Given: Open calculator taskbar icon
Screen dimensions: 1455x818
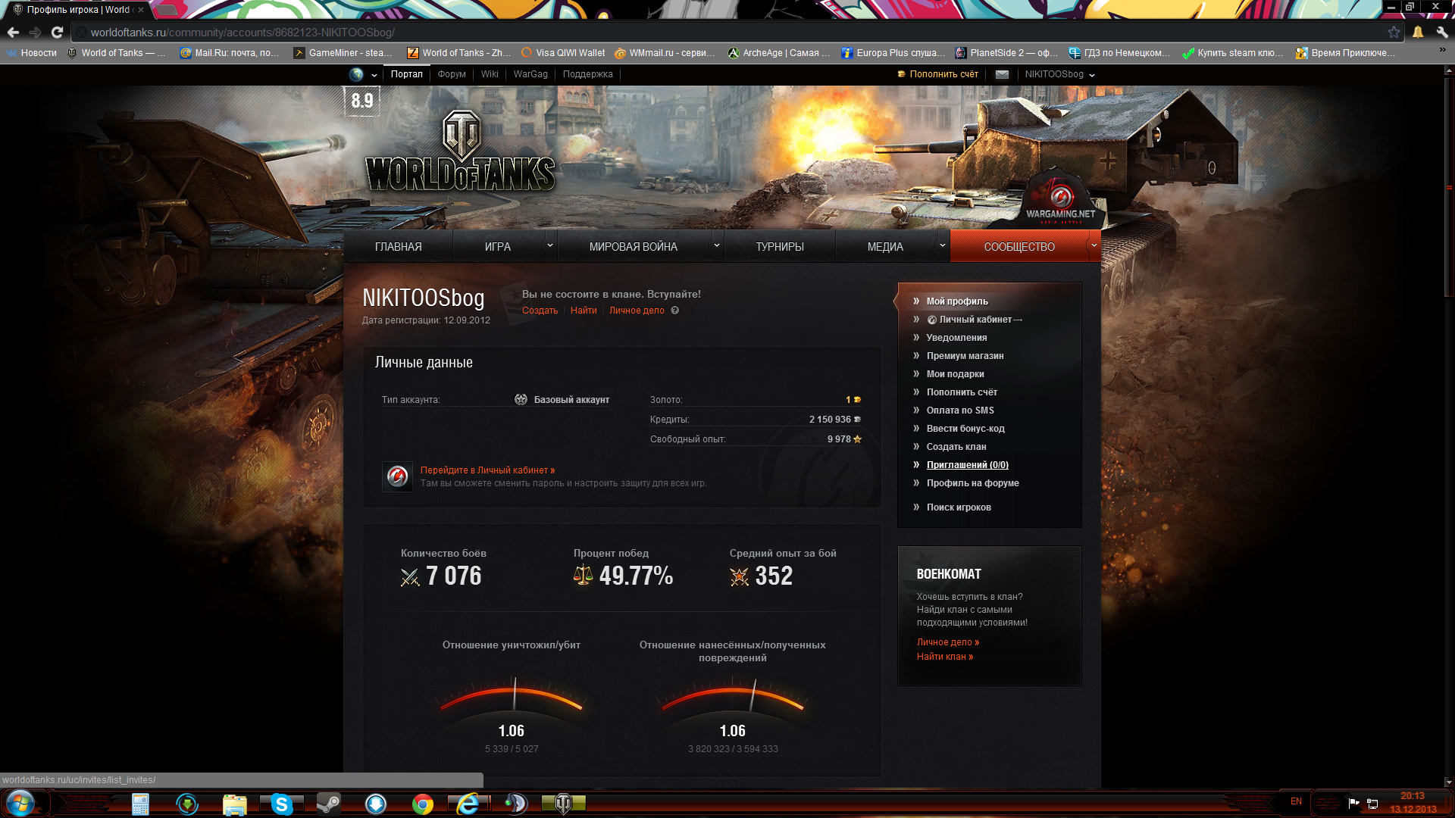Looking at the screenshot, I should [140, 804].
